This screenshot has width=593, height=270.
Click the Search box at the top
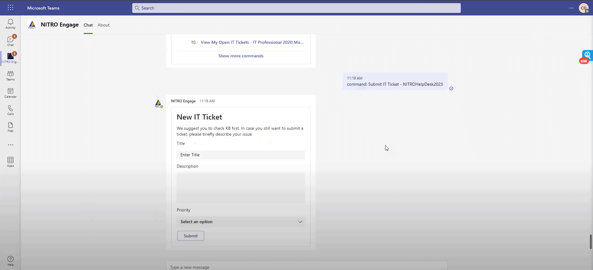[x=296, y=8]
